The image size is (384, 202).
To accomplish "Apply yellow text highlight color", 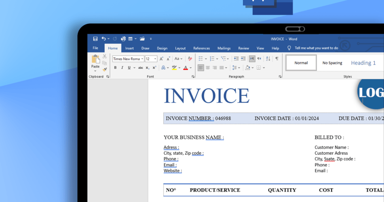I will [x=174, y=68].
